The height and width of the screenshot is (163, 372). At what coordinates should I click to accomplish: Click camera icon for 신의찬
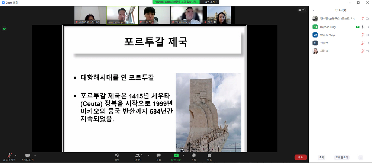[x=367, y=43]
